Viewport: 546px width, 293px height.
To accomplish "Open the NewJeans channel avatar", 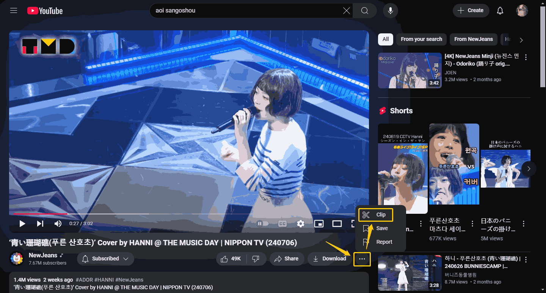I will (17, 259).
